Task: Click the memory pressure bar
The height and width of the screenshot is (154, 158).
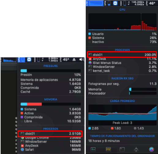Action: pos(51,71)
